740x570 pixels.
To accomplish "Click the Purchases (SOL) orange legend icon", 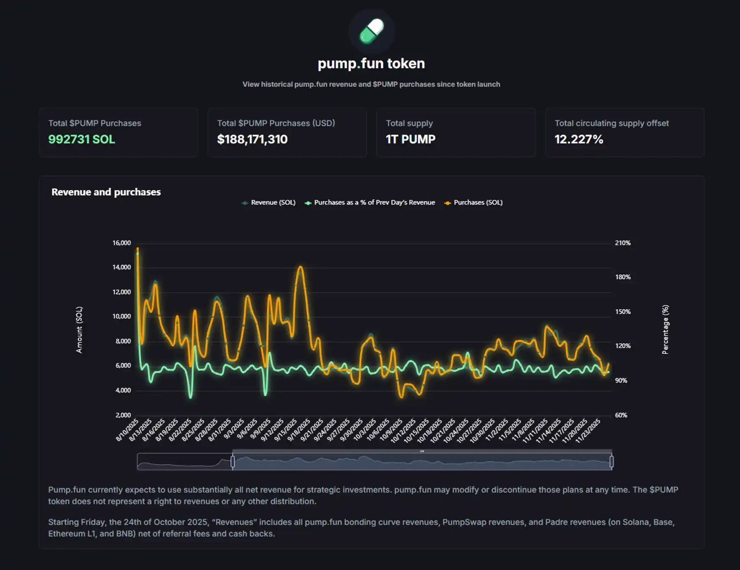I will coord(448,203).
